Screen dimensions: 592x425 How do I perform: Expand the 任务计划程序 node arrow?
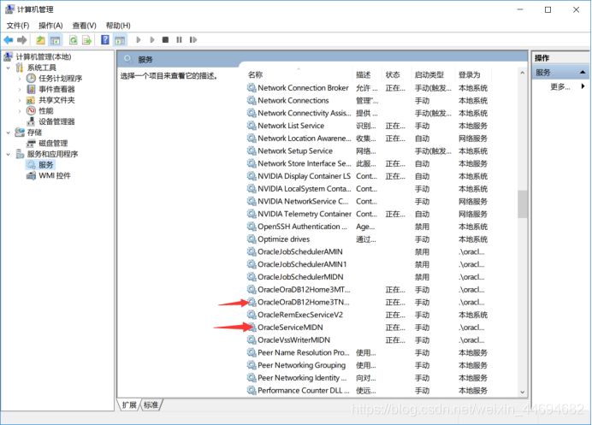pos(20,79)
